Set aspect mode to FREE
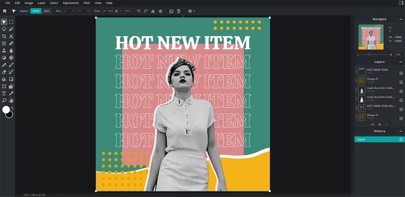The image size is (405, 197). (47, 11)
